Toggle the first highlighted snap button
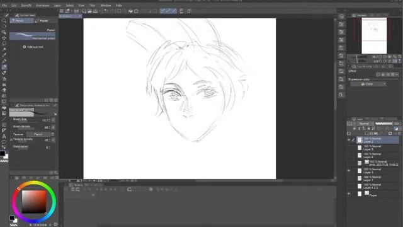403x227 pixels. click(x=162, y=11)
